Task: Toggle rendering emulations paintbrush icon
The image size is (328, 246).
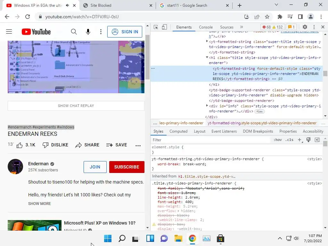Action: [308, 140]
